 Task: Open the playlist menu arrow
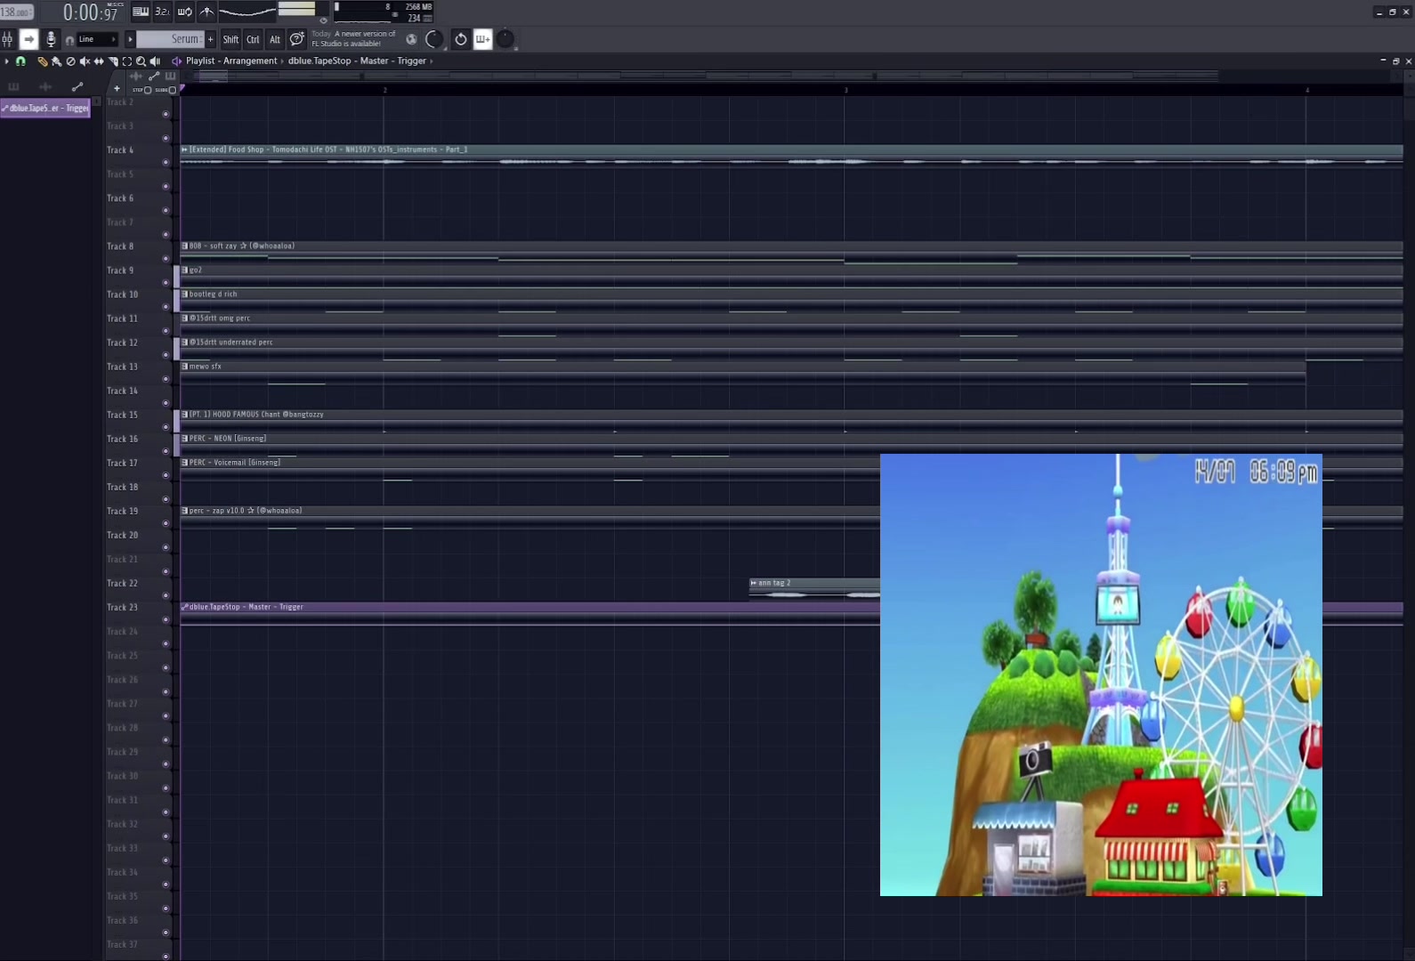[7, 61]
